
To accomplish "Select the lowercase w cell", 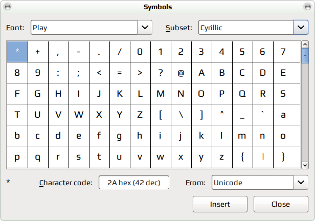I will pyautogui.click(x=161, y=157).
